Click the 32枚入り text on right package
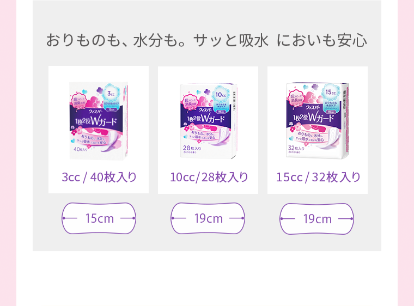 pyautogui.click(x=296, y=148)
